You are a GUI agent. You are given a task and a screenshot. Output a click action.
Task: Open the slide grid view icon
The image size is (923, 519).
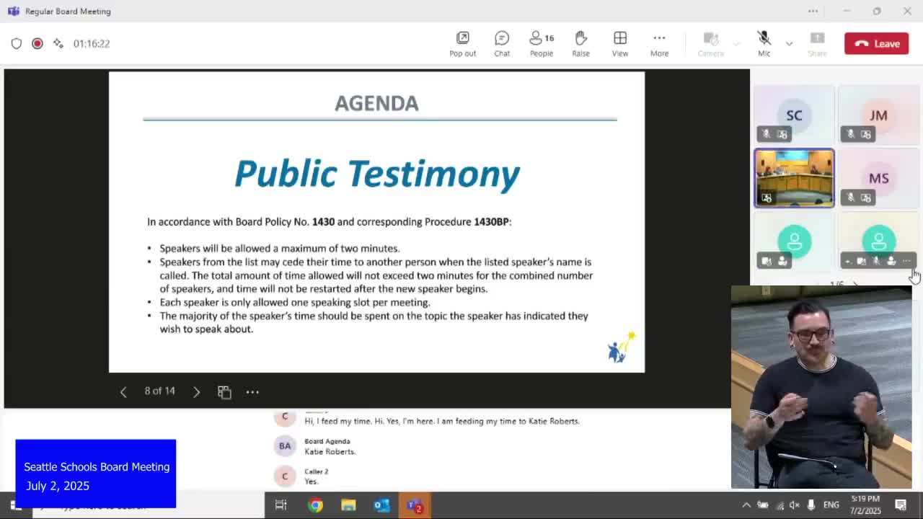coord(224,391)
